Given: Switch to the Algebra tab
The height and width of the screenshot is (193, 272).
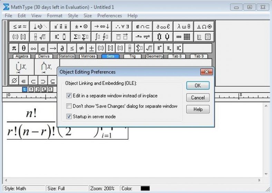Looking at the screenshot, I should (x=22, y=56).
